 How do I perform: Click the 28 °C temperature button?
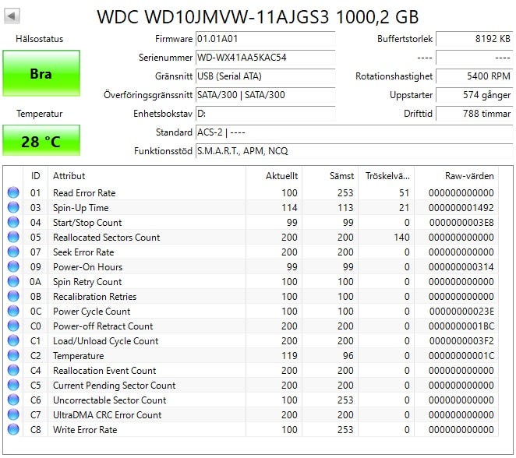pyautogui.click(x=41, y=140)
